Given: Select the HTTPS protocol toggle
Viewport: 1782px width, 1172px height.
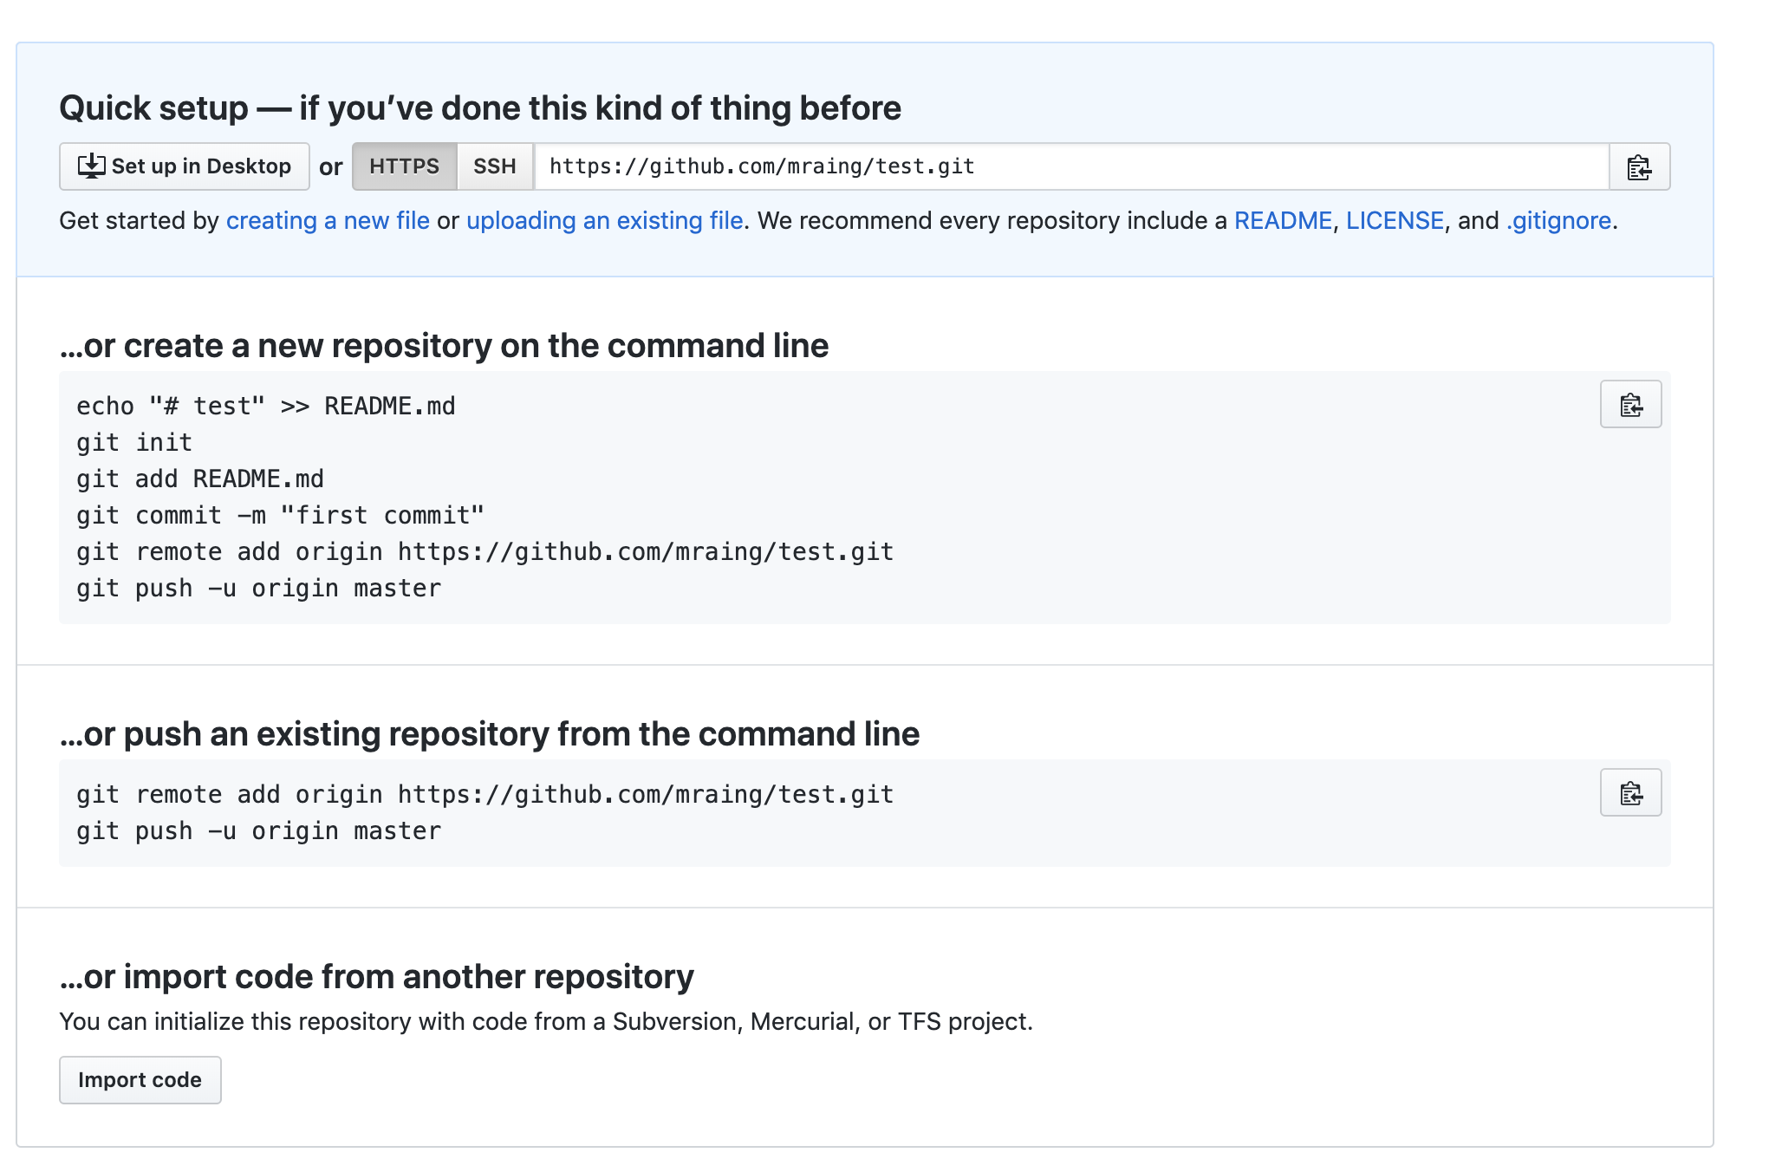Looking at the screenshot, I should [x=404, y=166].
